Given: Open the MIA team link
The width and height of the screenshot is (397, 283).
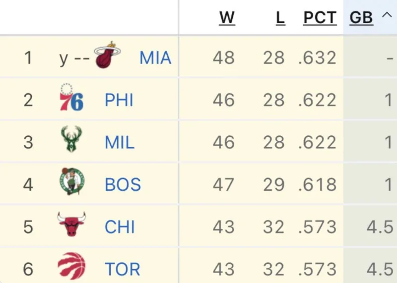Looking at the screenshot, I should [x=155, y=57].
